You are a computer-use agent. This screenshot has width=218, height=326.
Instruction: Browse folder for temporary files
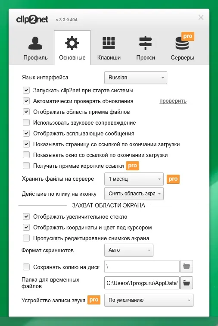(187, 283)
